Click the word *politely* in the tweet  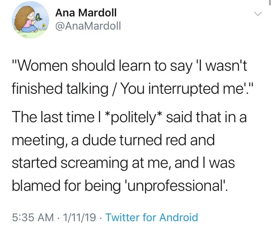134,118
